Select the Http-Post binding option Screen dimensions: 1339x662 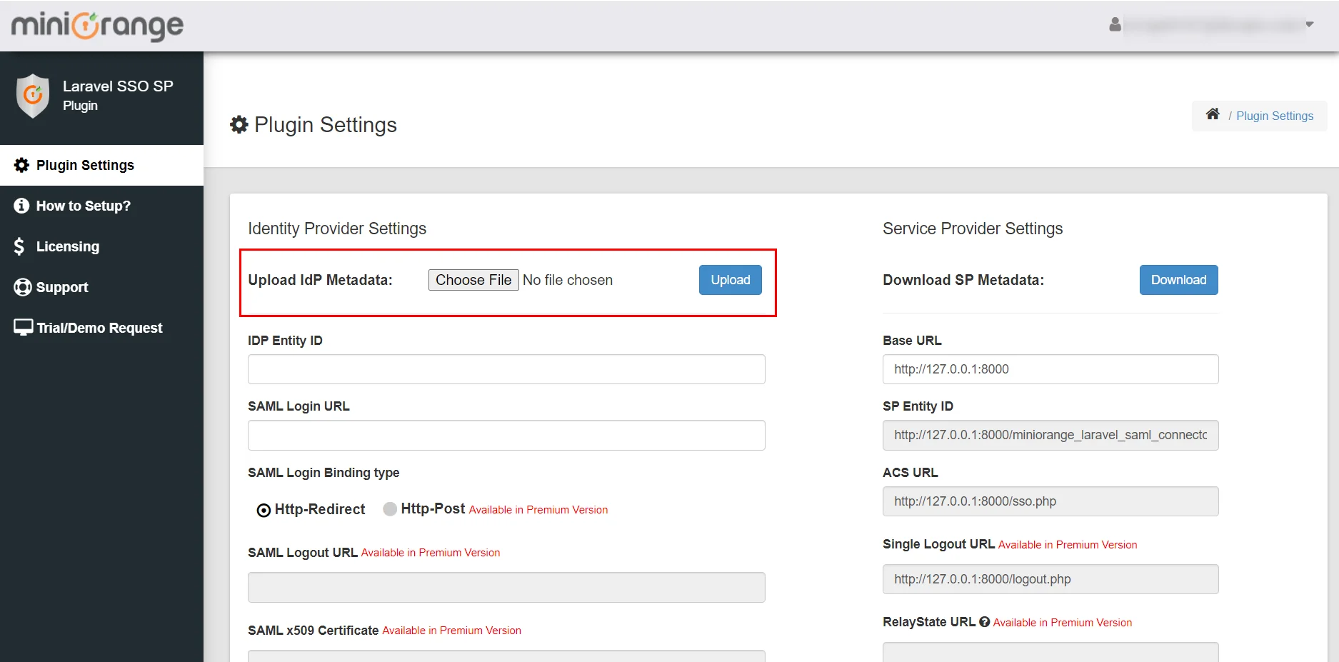tap(390, 509)
